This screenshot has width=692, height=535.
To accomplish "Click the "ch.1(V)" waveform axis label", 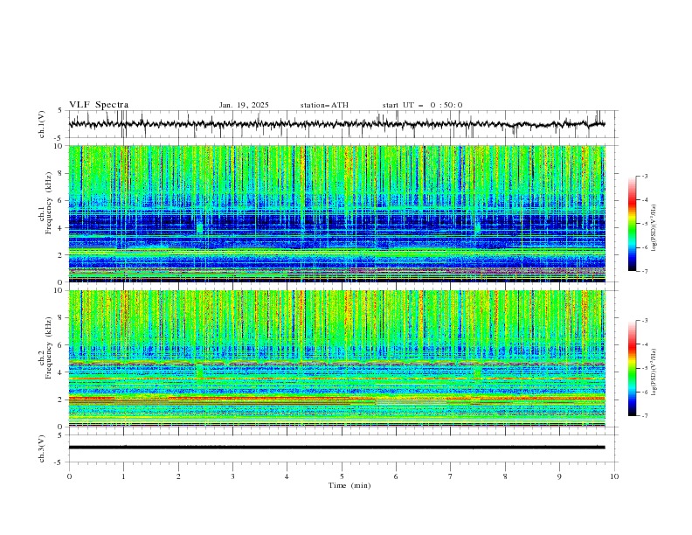I will coord(42,124).
